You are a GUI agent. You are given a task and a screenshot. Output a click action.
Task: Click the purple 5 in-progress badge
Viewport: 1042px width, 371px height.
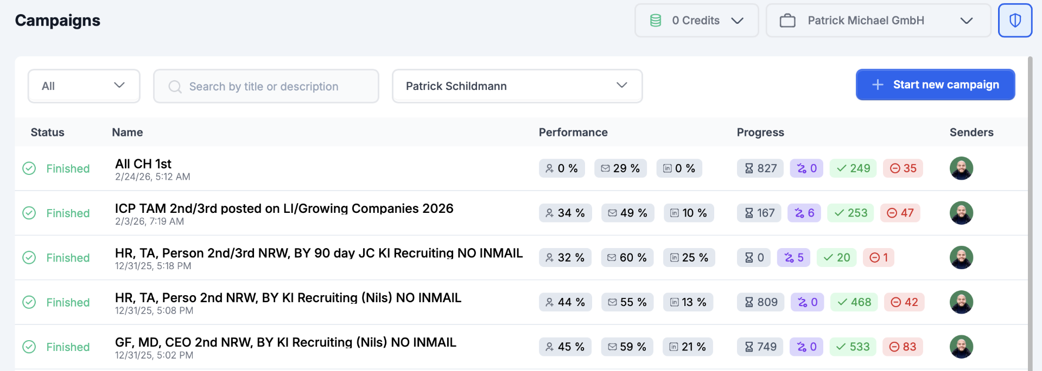793,258
